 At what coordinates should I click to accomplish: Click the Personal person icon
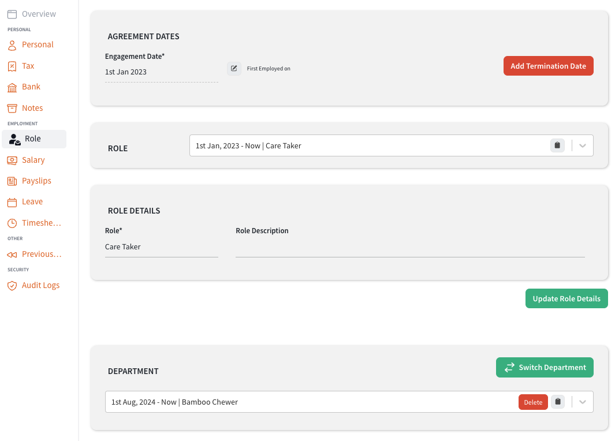(x=12, y=45)
